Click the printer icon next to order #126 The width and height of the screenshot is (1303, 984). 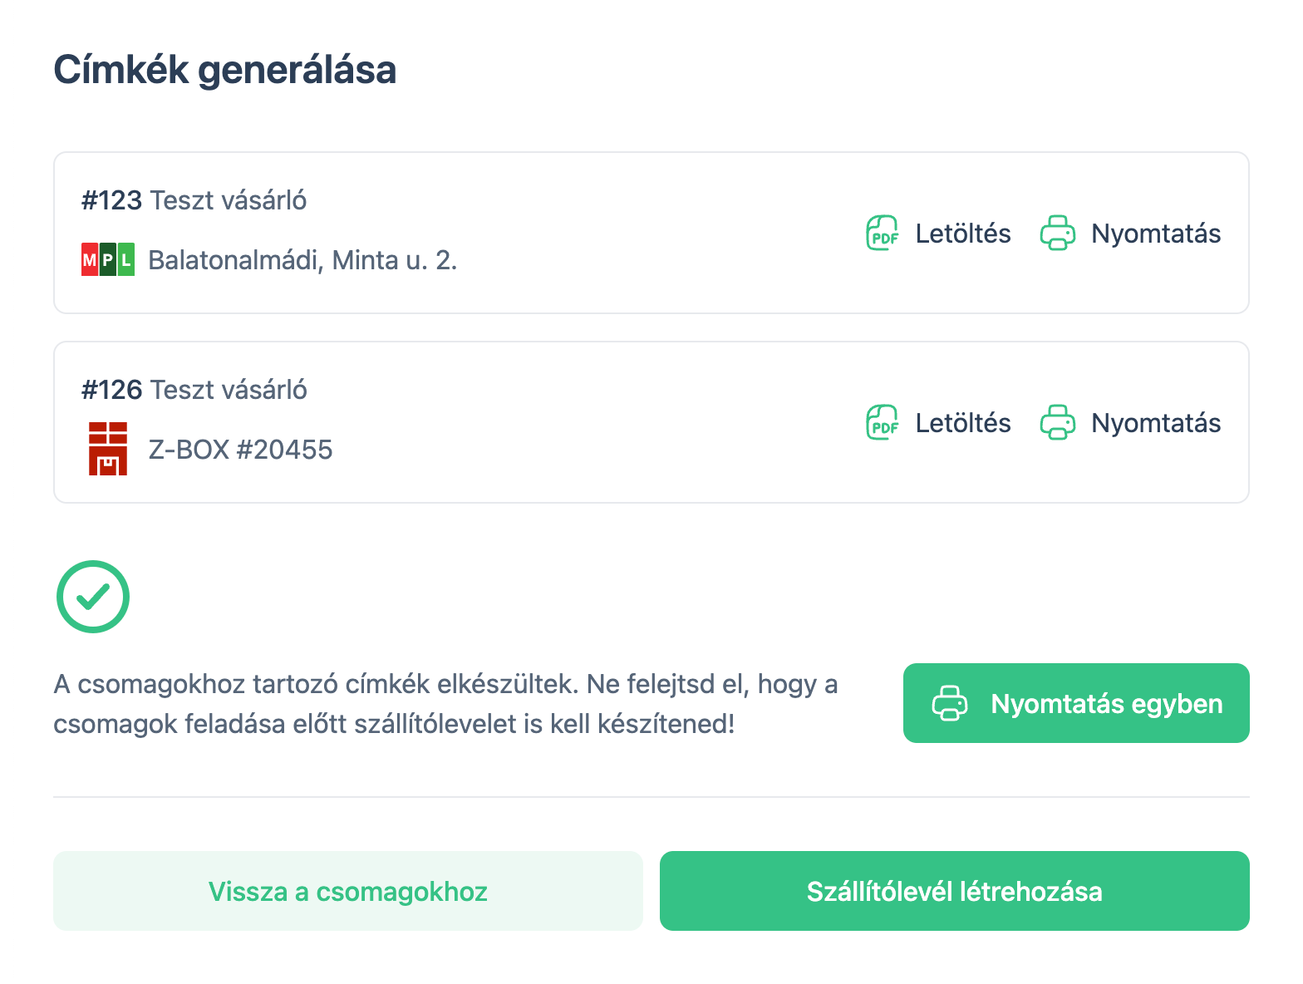click(x=1057, y=422)
